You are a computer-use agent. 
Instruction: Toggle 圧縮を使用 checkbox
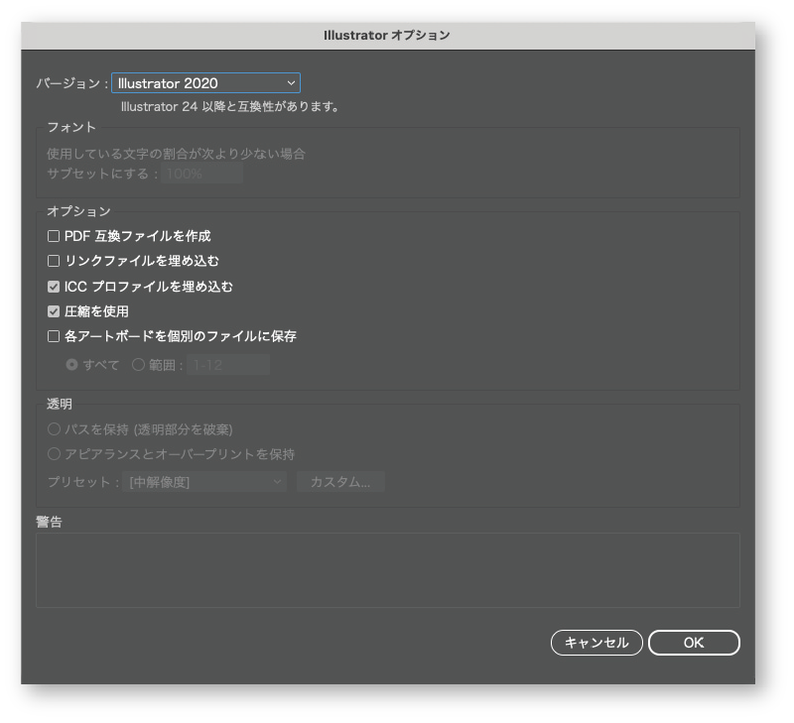54,311
